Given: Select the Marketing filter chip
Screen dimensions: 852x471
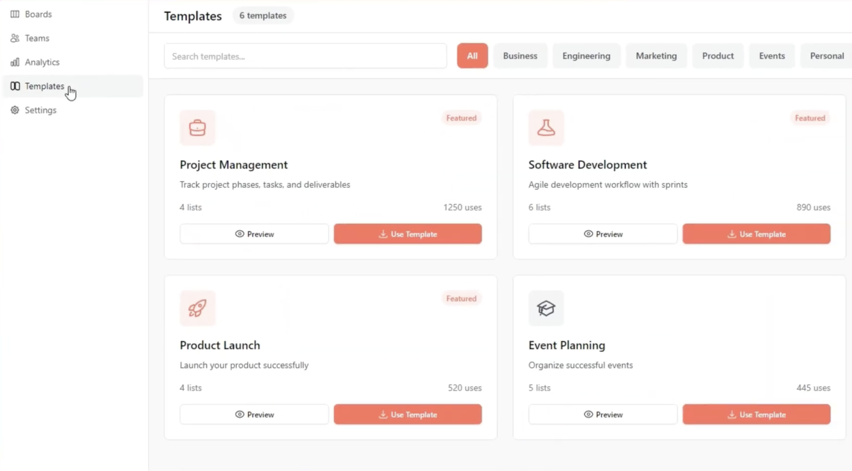Looking at the screenshot, I should point(656,56).
